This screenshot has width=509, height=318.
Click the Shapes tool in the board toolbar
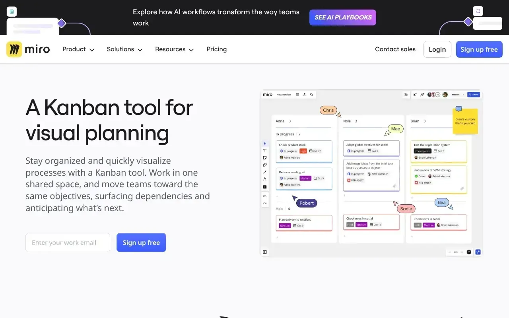[265, 165]
